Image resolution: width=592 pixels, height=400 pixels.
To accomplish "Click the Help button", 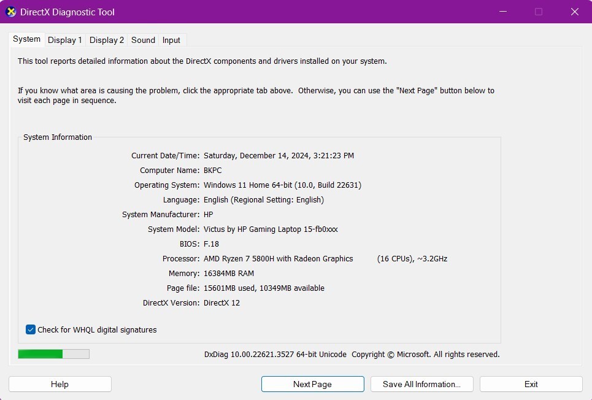I will coord(60,384).
